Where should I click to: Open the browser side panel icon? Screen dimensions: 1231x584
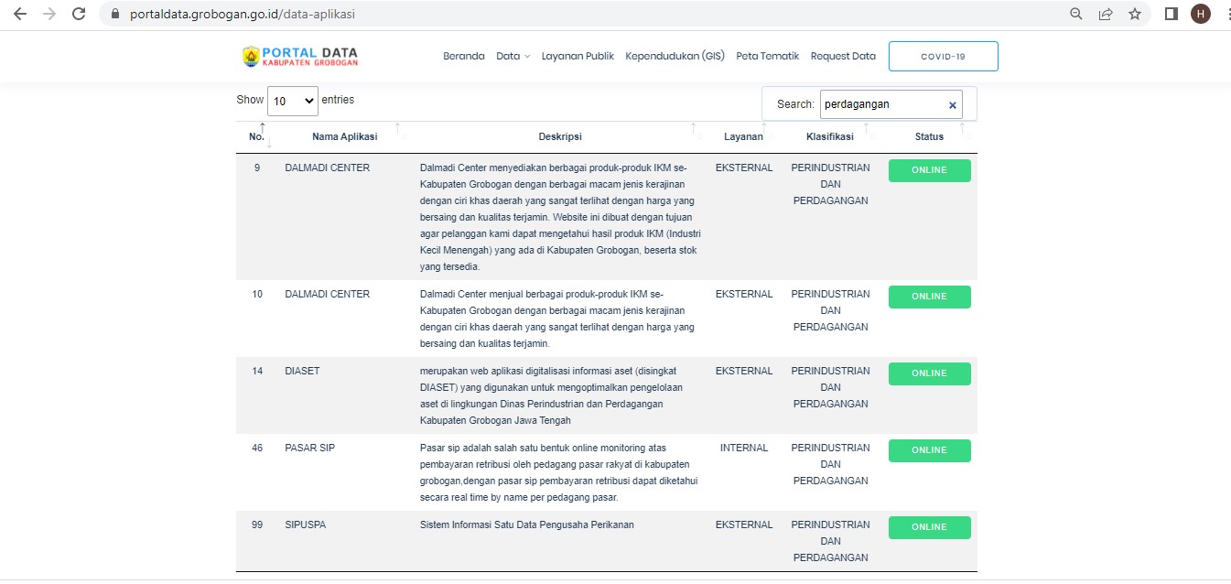click(x=1171, y=14)
